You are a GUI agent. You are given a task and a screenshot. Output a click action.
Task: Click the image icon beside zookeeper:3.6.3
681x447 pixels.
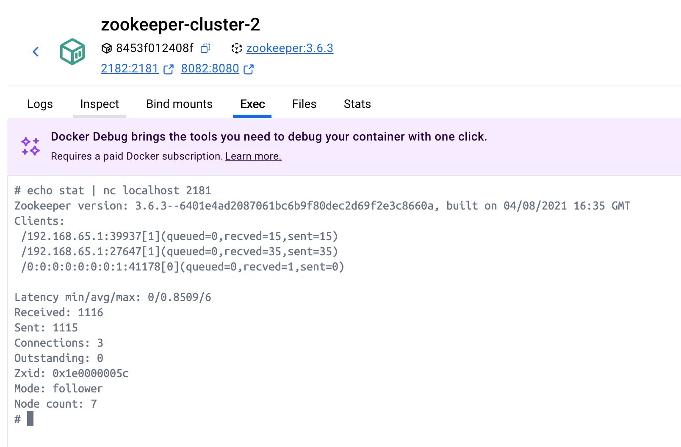coord(237,48)
